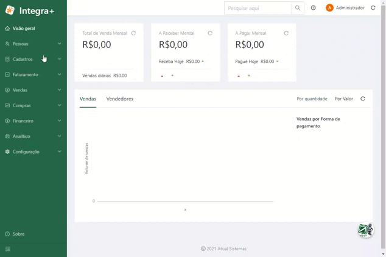Click the Compras sidebar icon
Image resolution: width=386 pixels, height=257 pixels.
[7, 105]
